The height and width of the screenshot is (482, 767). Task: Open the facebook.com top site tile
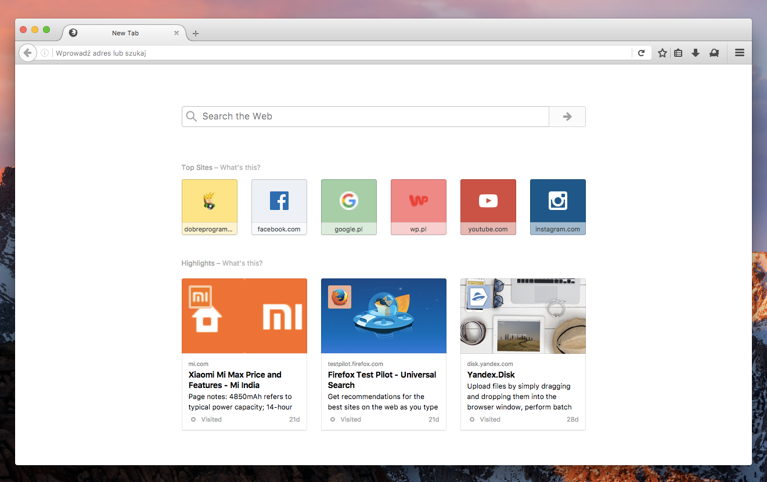coord(279,207)
